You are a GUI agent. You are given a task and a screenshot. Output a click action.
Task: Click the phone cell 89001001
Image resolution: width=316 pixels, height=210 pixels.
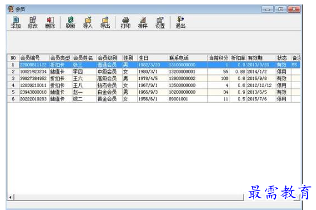tap(188, 99)
